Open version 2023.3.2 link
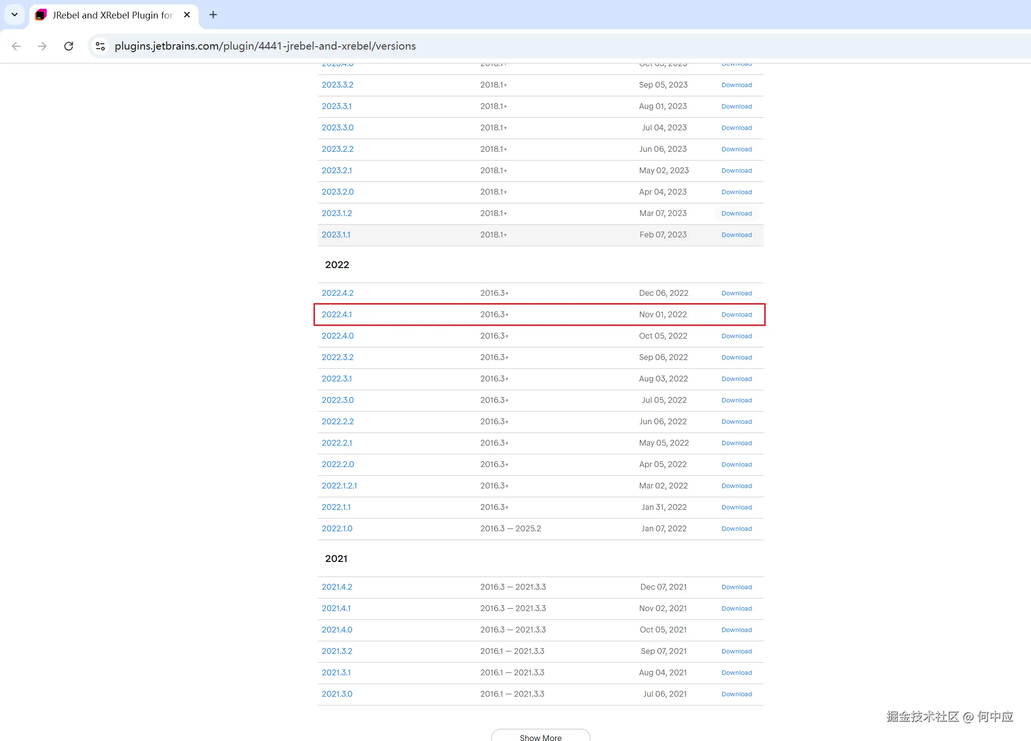This screenshot has height=741, width=1031. [x=337, y=85]
